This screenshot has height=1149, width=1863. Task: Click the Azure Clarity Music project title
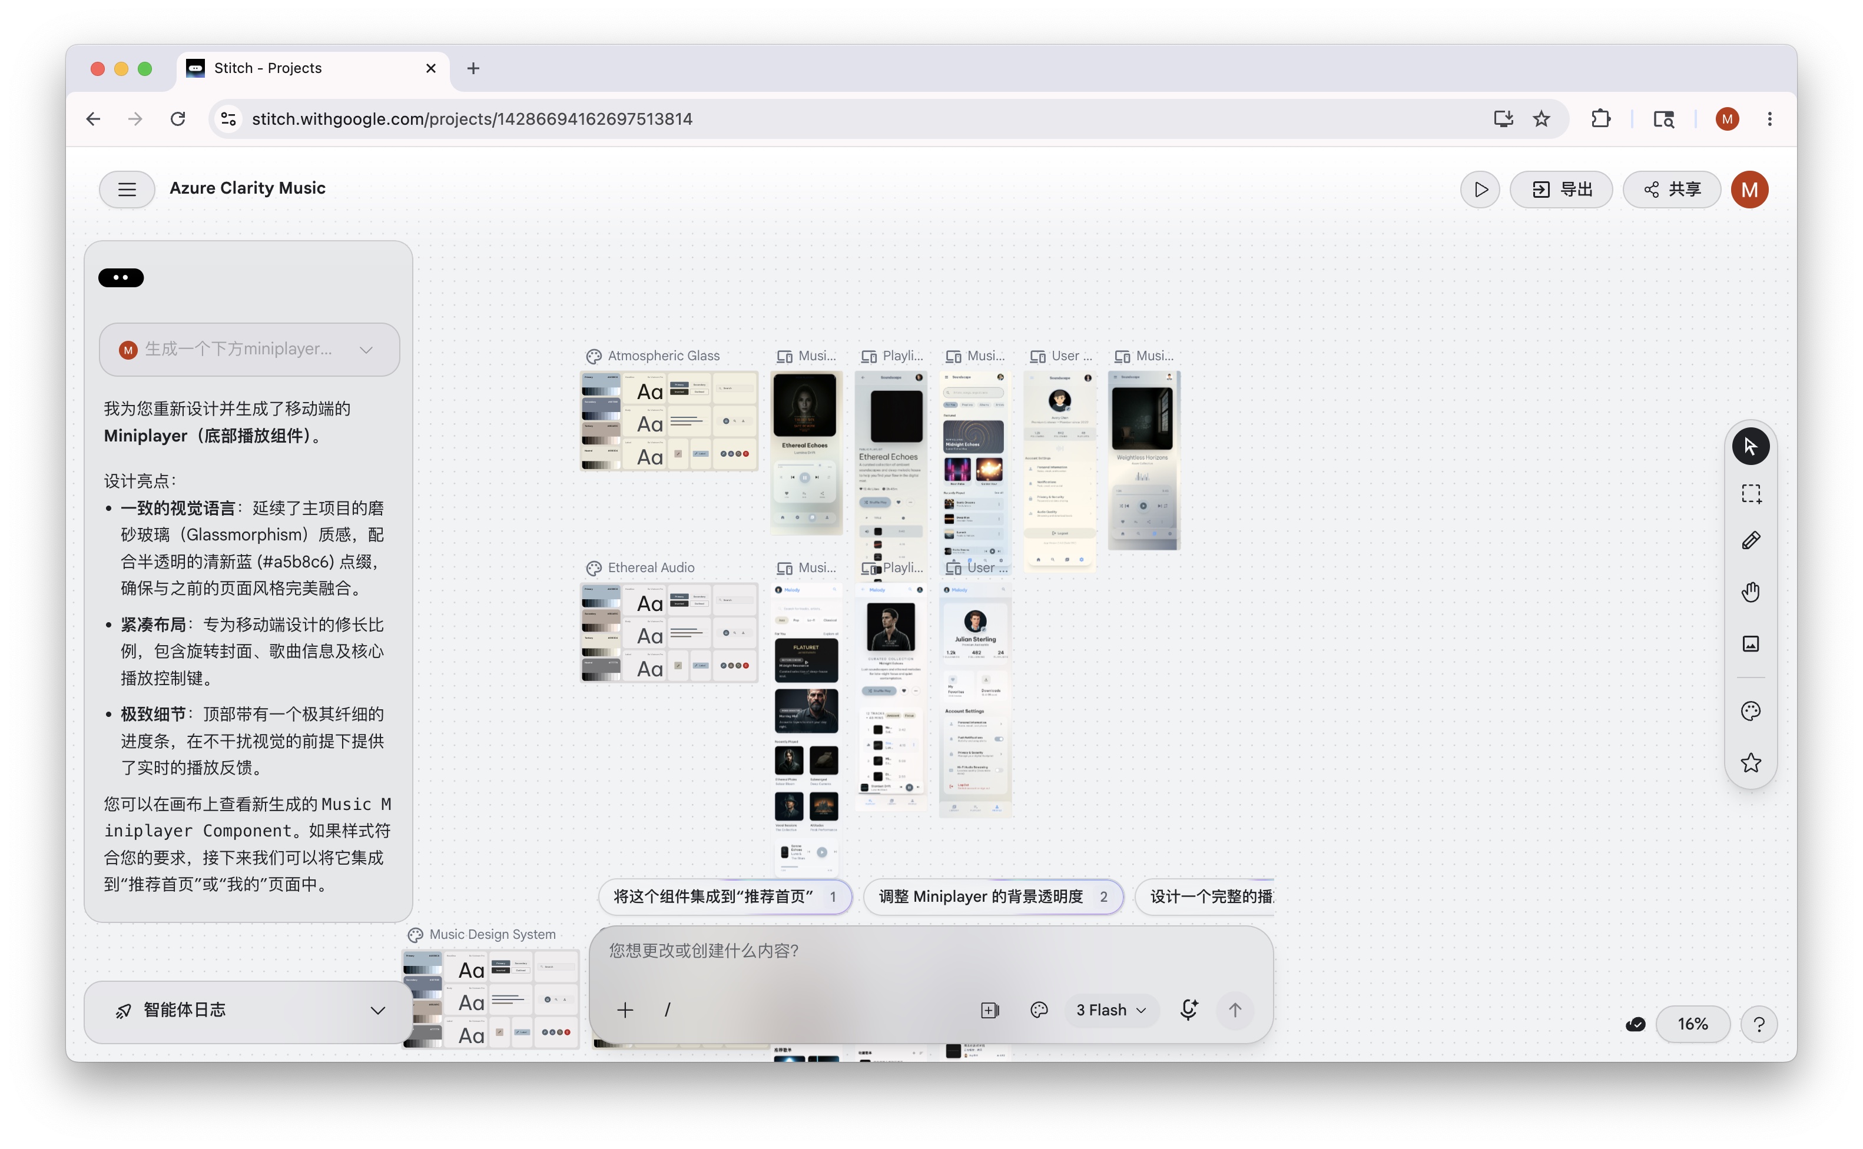[247, 188]
